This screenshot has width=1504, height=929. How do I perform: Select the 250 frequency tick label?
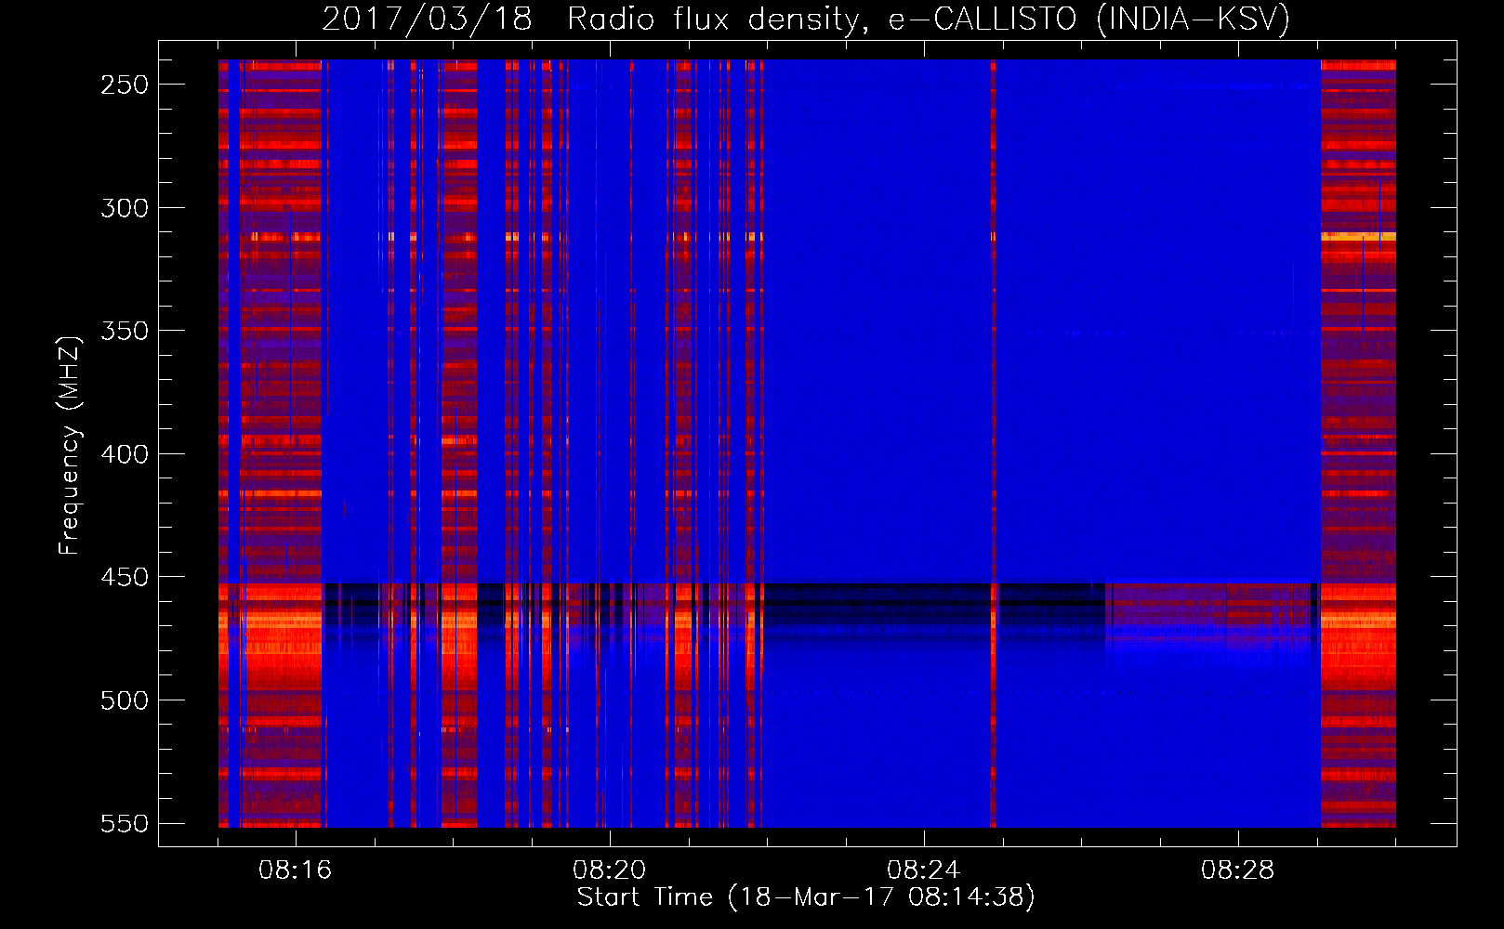(x=125, y=85)
